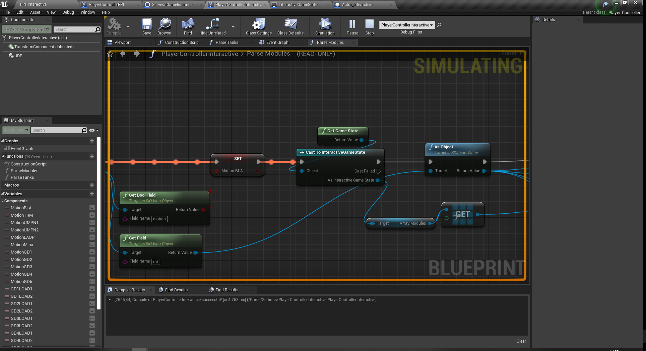The image size is (646, 351).
Task: Collapse the Graphs section
Action: coord(3,141)
